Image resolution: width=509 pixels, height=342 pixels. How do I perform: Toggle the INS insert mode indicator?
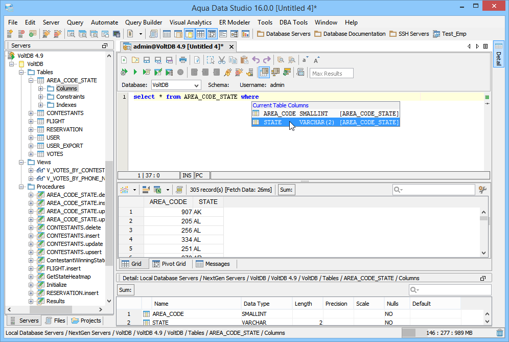(x=187, y=175)
